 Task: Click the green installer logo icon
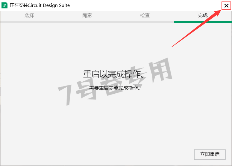click(x=4, y=5)
